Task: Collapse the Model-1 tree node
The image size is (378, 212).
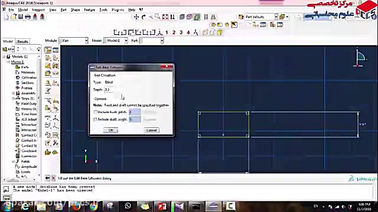Action: click(x=8, y=62)
